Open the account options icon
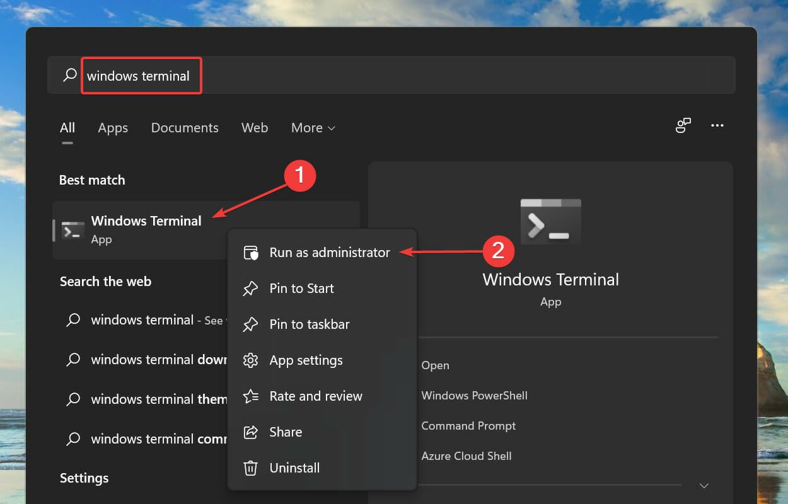This screenshot has height=504, width=788. [683, 126]
